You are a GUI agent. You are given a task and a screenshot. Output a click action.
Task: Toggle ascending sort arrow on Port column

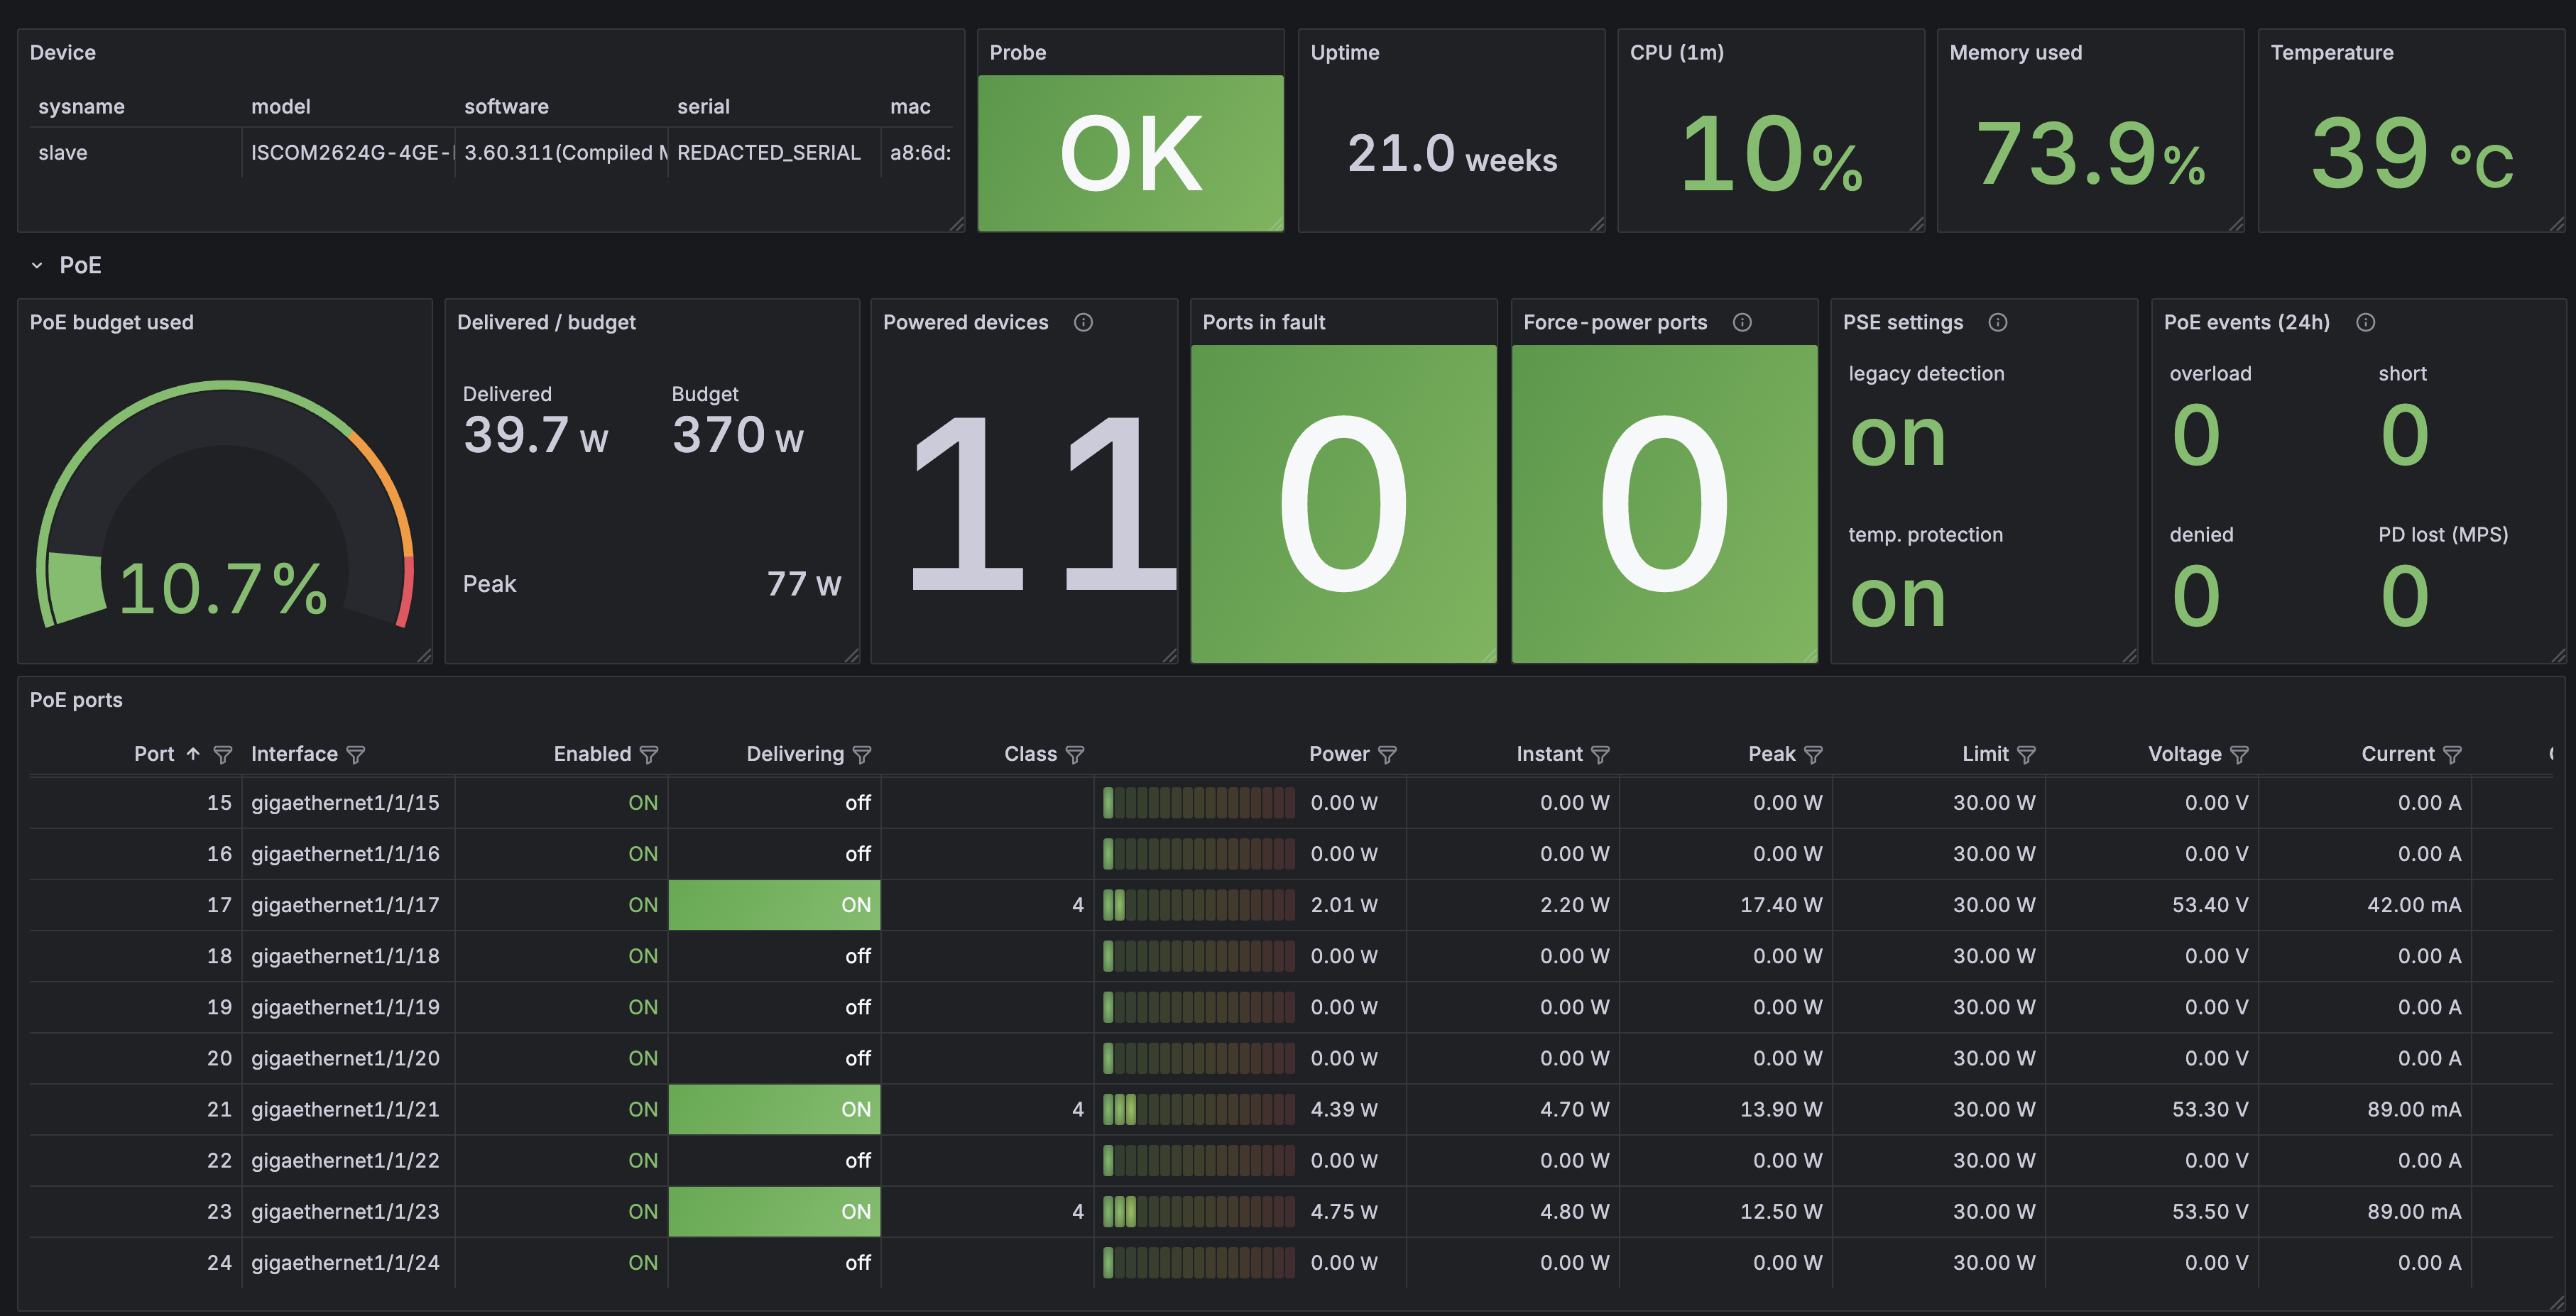[193, 754]
